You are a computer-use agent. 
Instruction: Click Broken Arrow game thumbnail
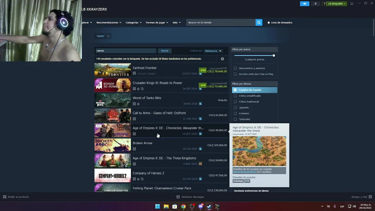(112, 145)
